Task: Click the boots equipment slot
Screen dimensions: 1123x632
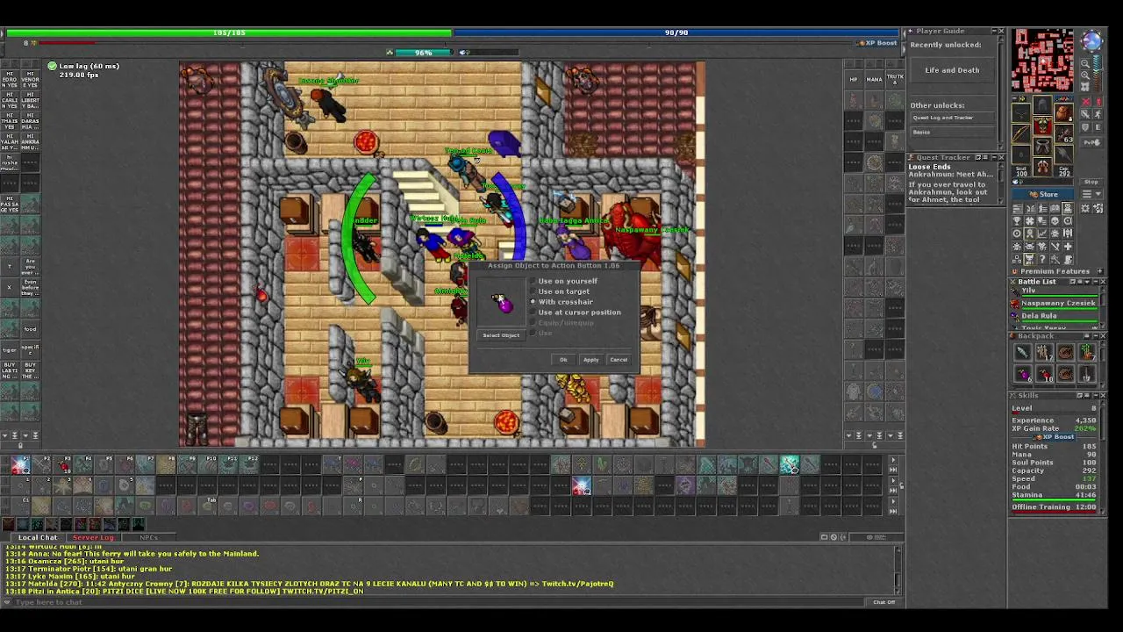Action: (x=1042, y=166)
